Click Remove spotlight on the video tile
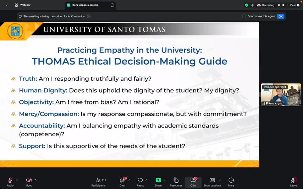 click(x=275, y=87)
